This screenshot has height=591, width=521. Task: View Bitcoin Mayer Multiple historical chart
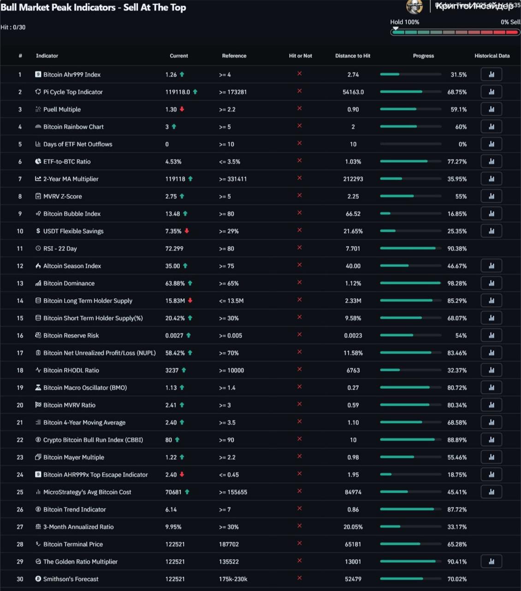(x=491, y=457)
